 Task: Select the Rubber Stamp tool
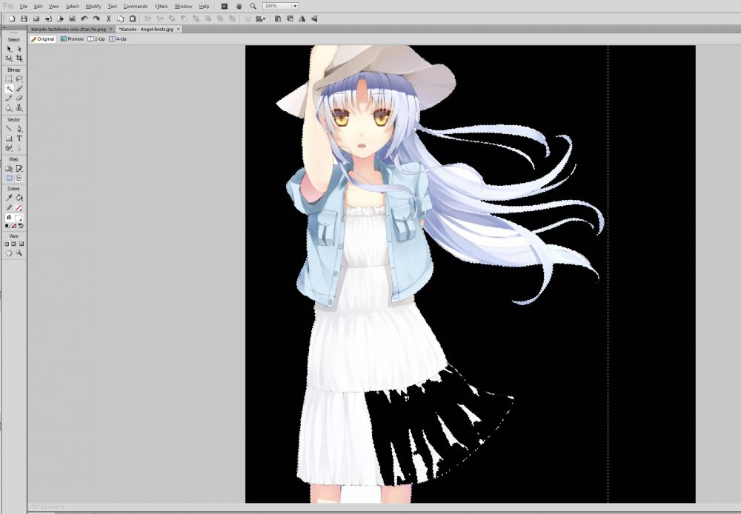tap(19, 107)
